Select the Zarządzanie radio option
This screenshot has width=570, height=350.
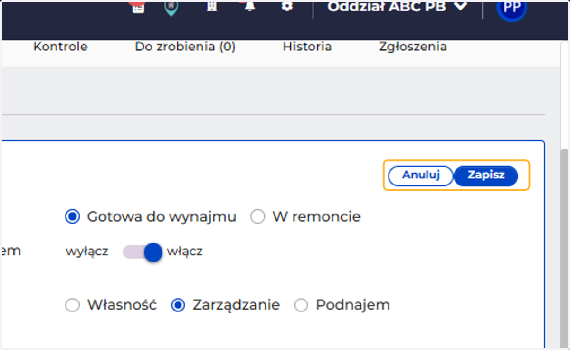point(178,305)
